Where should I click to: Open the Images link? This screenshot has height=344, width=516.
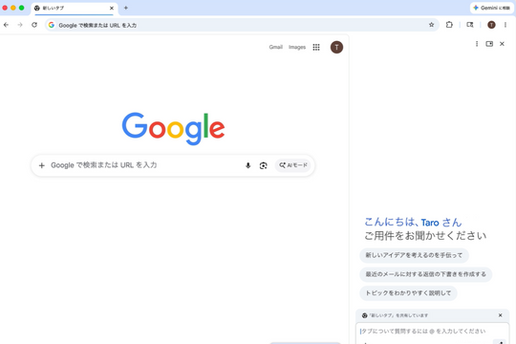[297, 47]
